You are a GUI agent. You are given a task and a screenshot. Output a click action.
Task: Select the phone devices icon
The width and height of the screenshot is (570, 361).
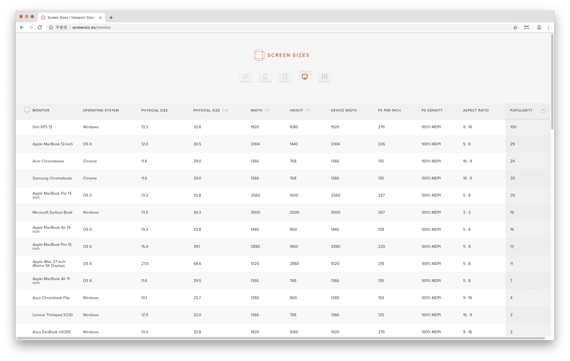coord(265,76)
